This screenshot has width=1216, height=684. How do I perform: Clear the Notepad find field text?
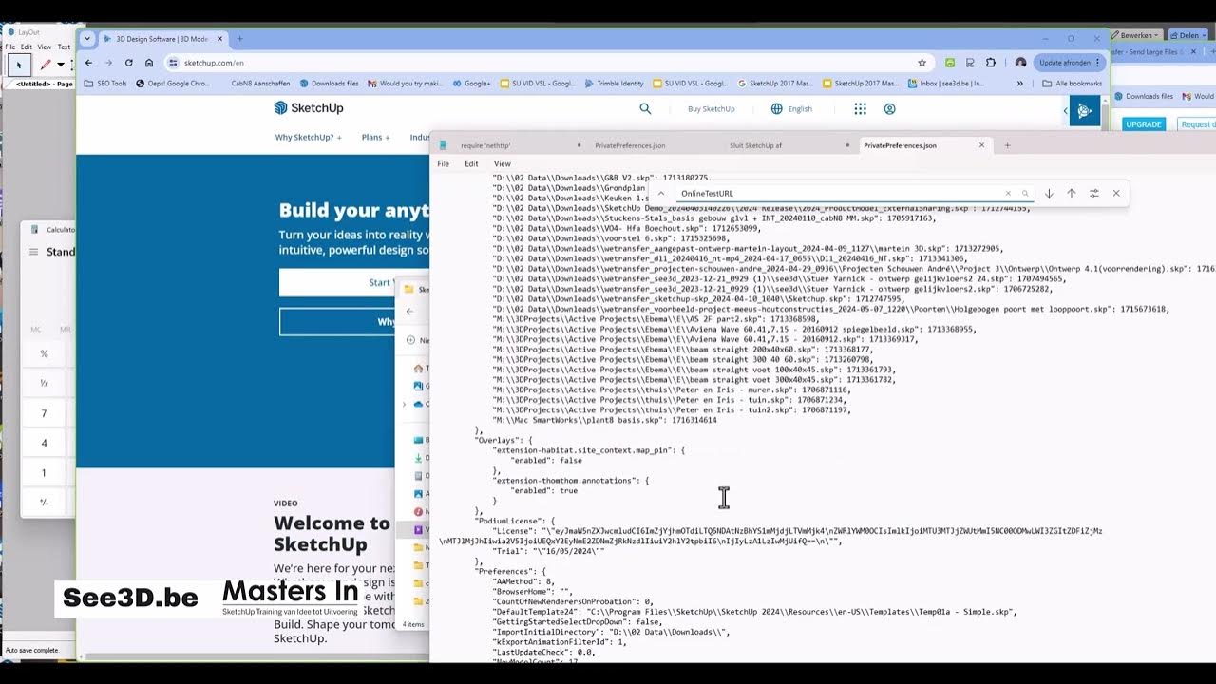tap(1008, 193)
